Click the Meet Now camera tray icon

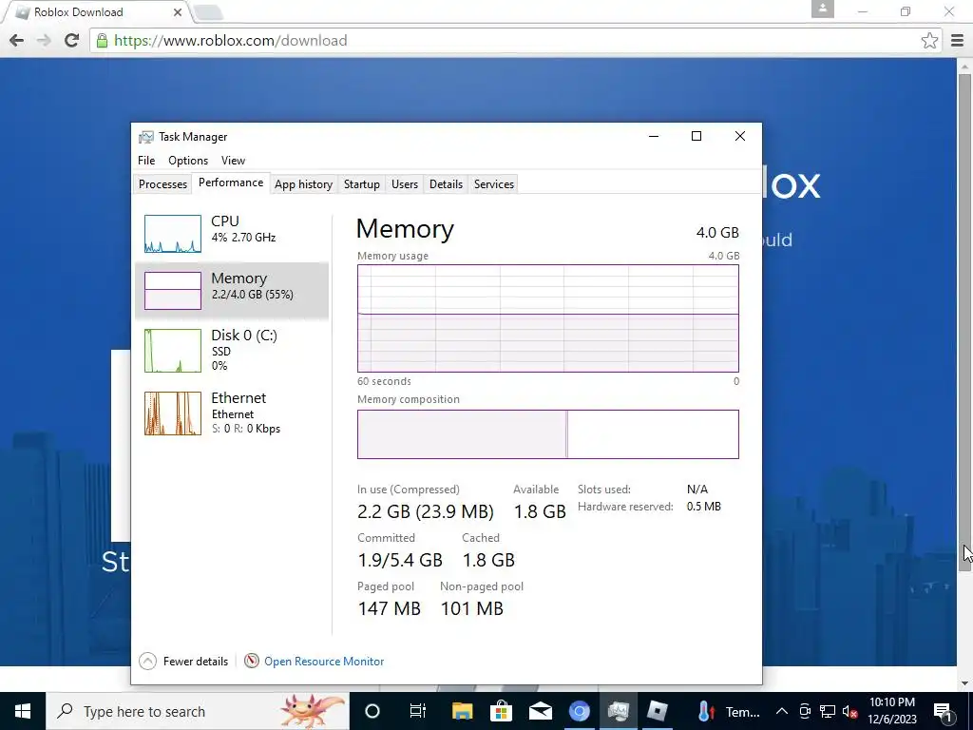(x=805, y=711)
